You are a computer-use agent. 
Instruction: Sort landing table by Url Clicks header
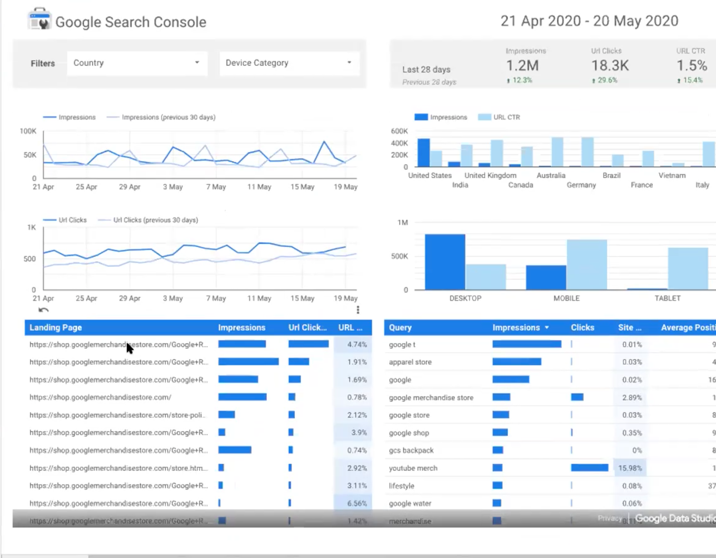pyautogui.click(x=307, y=328)
